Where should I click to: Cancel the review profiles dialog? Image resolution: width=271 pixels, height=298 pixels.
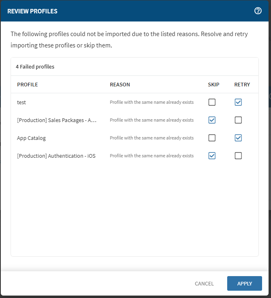(204, 283)
